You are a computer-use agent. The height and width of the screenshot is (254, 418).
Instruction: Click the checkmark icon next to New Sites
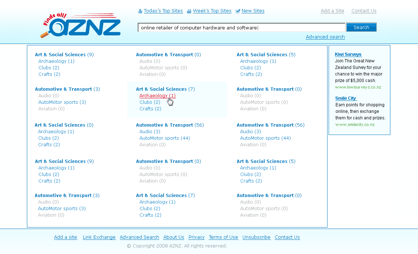(x=238, y=11)
